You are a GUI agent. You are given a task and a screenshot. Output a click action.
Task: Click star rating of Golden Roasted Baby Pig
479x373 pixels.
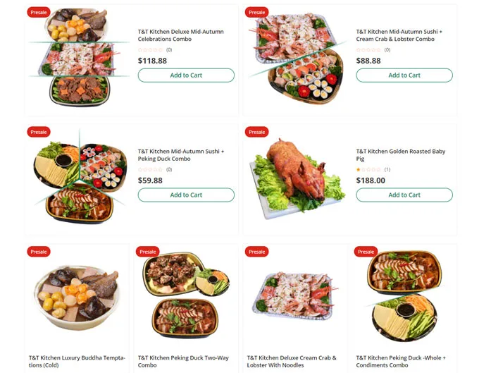pyautogui.click(x=368, y=169)
